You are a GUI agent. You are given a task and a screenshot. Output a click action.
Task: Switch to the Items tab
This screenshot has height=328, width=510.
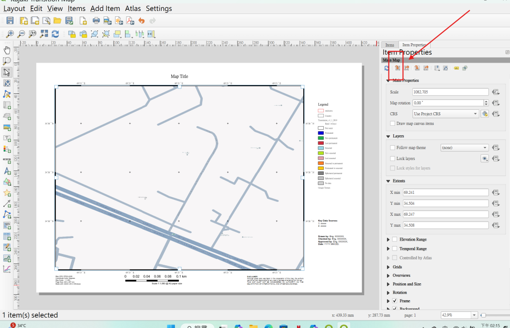pyautogui.click(x=389, y=45)
